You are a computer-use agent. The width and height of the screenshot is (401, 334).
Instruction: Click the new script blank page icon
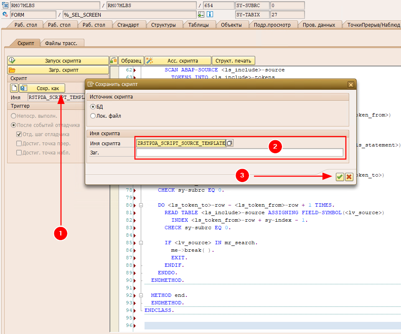14,88
